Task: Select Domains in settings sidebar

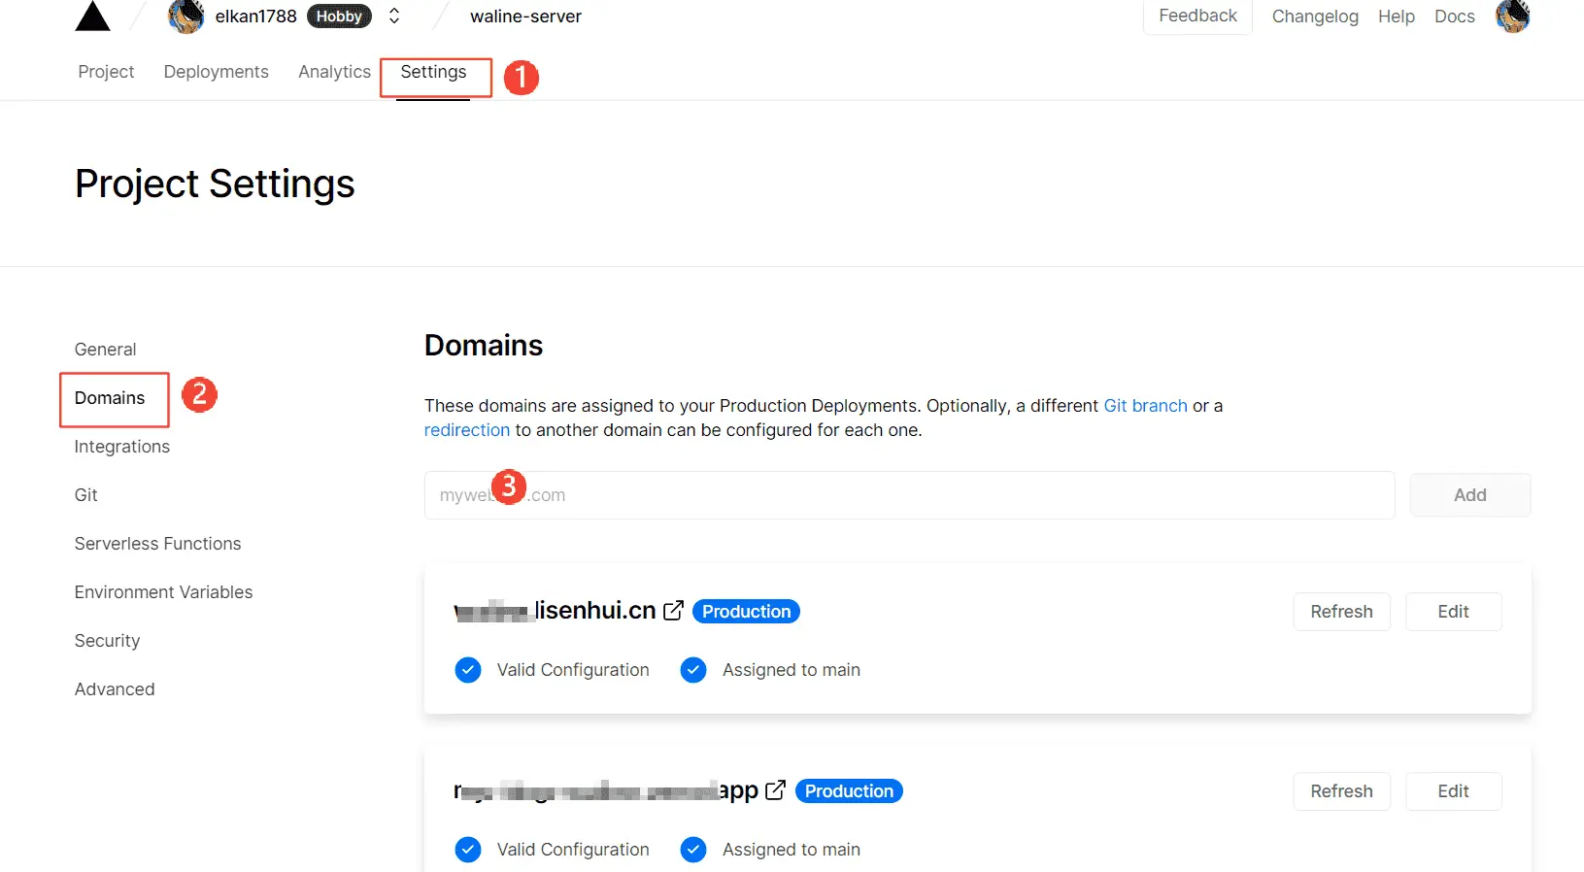Action: coord(110,398)
